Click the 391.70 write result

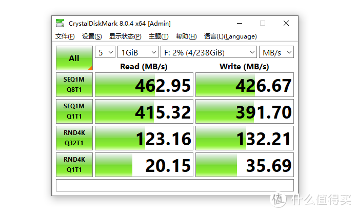click(245, 111)
